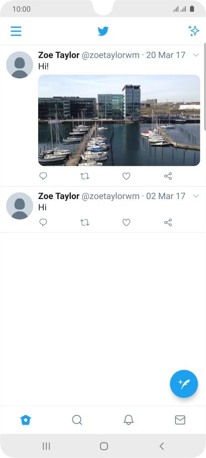This screenshot has width=206, height=458.
Task: Expand options chevron on 20 Mar 17 tweet
Action: coord(196,55)
